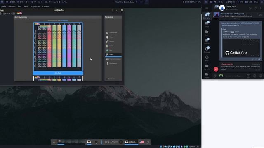Select the folder below Bots in sidebar
This screenshot has height=148, width=264.
coord(207,67)
